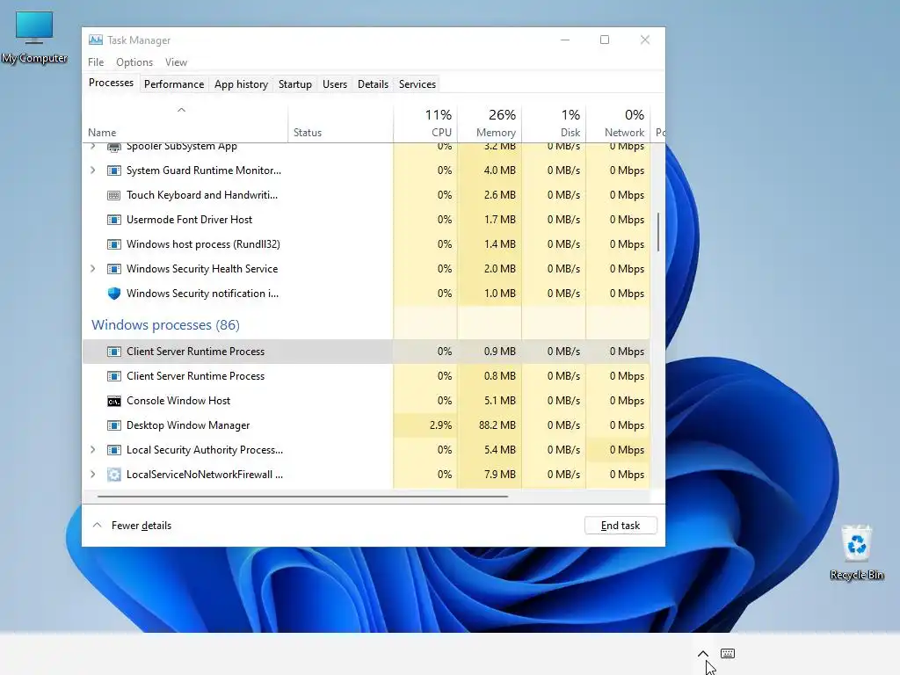Screen dimensions: 900x675
Task: Open the Options menu
Action: tap(134, 62)
